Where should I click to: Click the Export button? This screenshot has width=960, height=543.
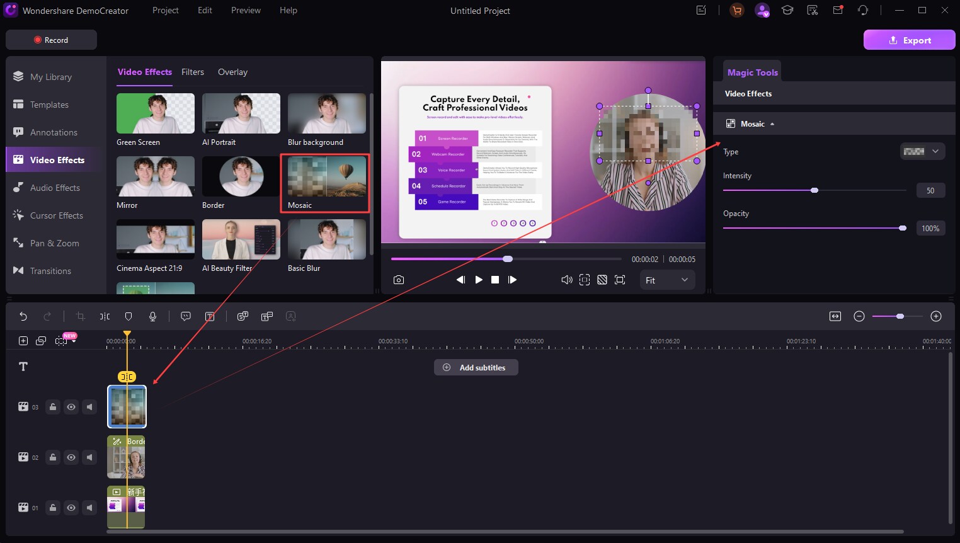click(909, 40)
